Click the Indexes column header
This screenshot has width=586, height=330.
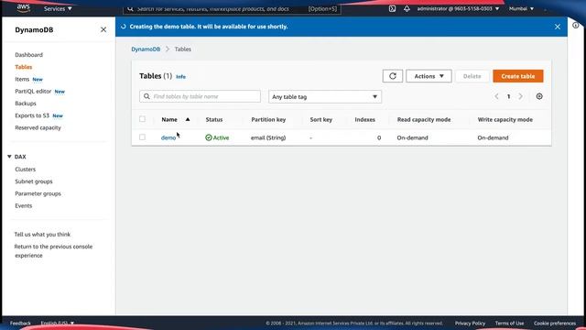[364, 119]
